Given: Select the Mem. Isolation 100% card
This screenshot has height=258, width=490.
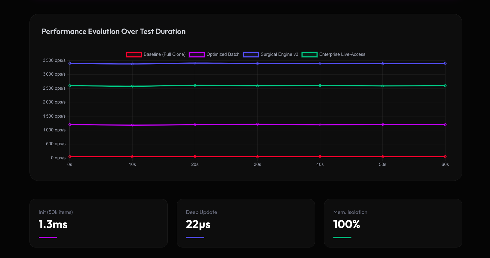Looking at the screenshot, I should point(393,223).
